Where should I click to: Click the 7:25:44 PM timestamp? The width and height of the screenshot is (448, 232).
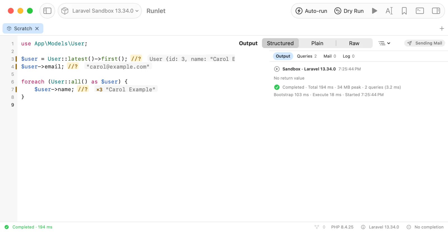click(349, 69)
